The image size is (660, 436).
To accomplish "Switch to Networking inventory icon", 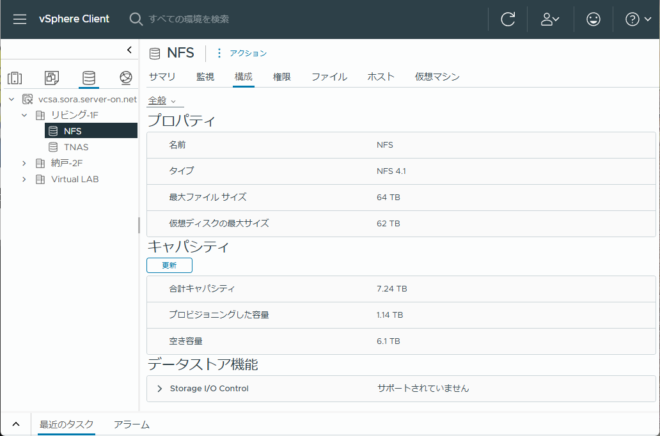I will click(126, 78).
